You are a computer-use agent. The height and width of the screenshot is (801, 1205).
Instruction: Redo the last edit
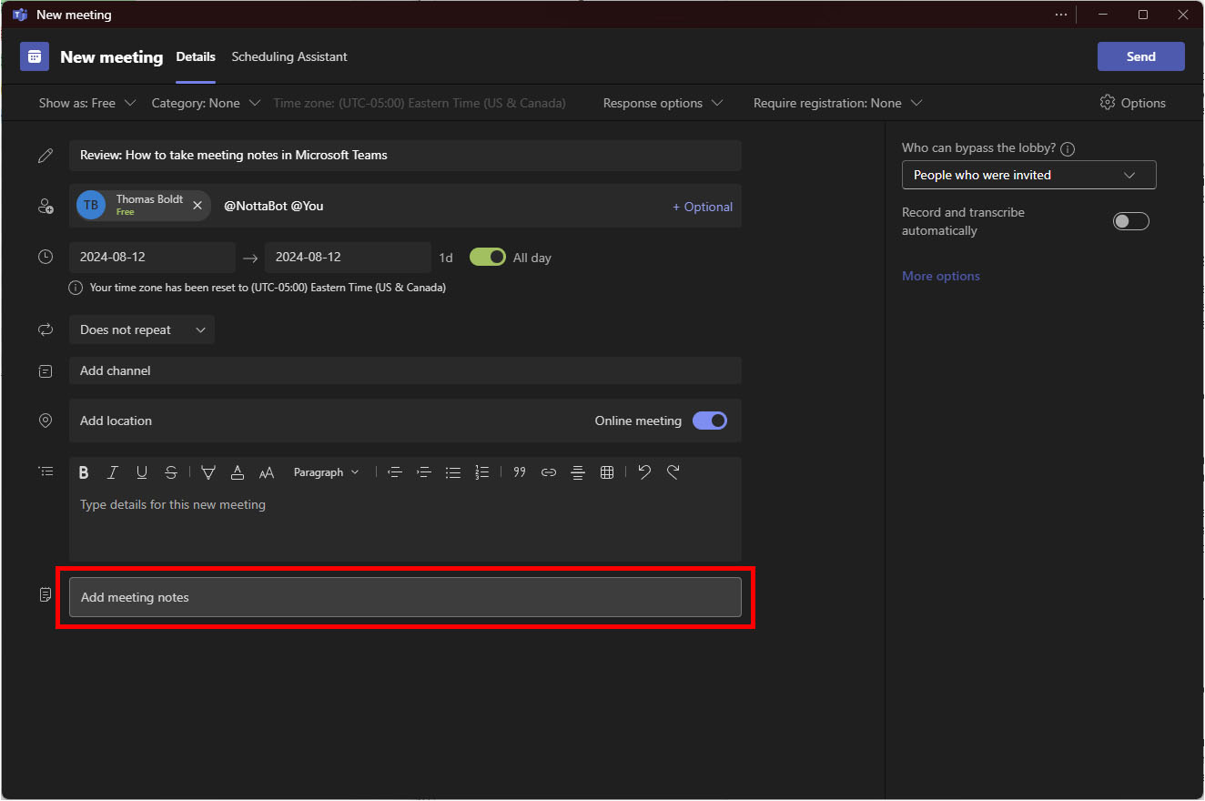673,472
